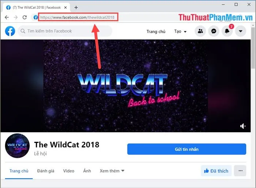Viewport: 256px width, 188px height.
Task: Open a new browser tab
Action: (x=76, y=8)
